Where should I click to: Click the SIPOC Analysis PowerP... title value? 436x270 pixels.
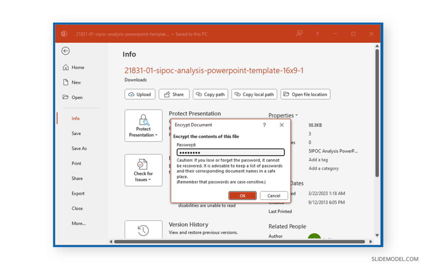[x=333, y=151]
